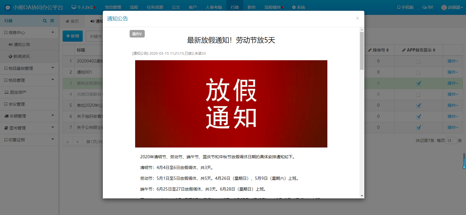The height and width of the screenshot is (215, 466).
Task: Expand the 印章证照 sidebar section
Action: coord(29,140)
